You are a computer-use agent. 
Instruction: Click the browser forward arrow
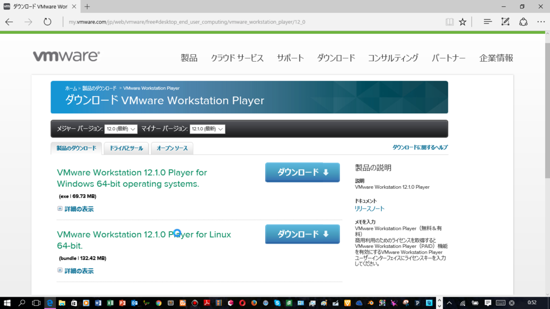(28, 21)
